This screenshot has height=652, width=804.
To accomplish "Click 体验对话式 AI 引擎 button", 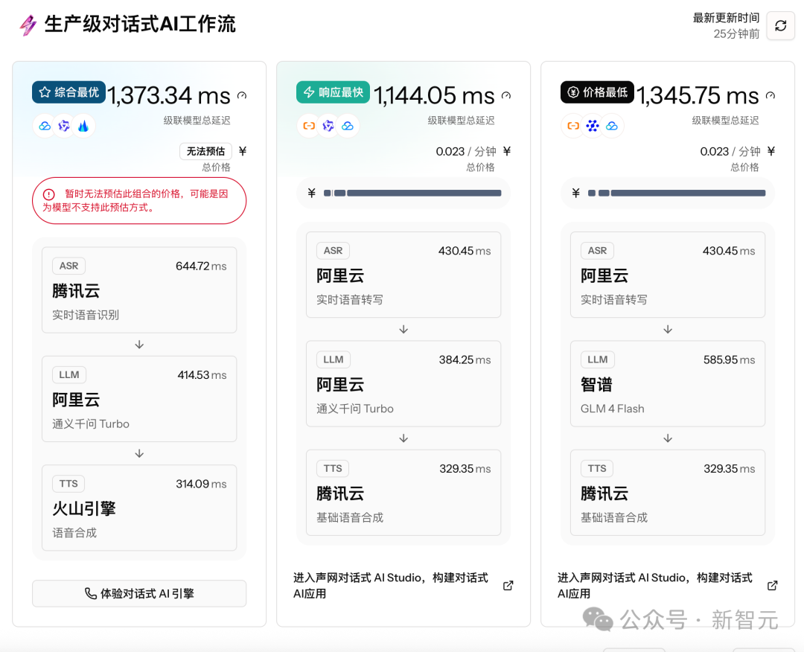I will pos(138,593).
